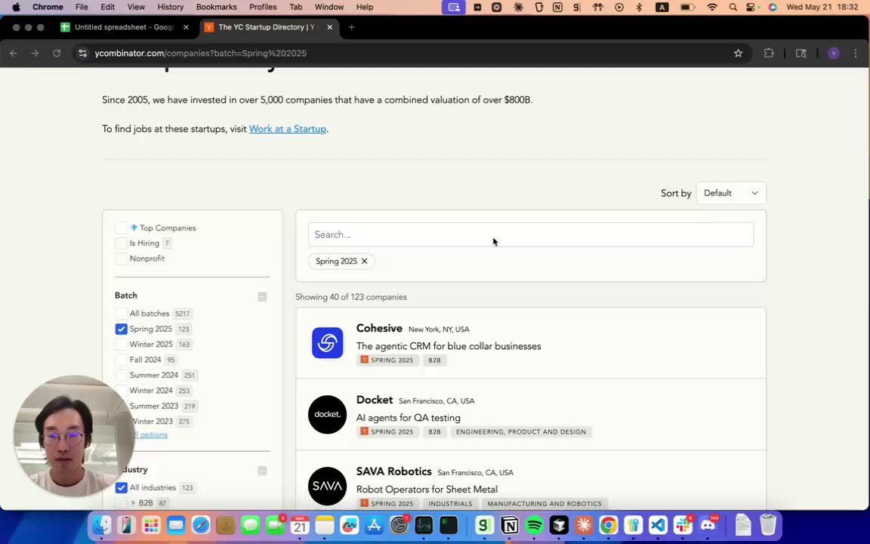The height and width of the screenshot is (544, 870).
Task: Check the Summer 2024 batch
Action: point(121,376)
